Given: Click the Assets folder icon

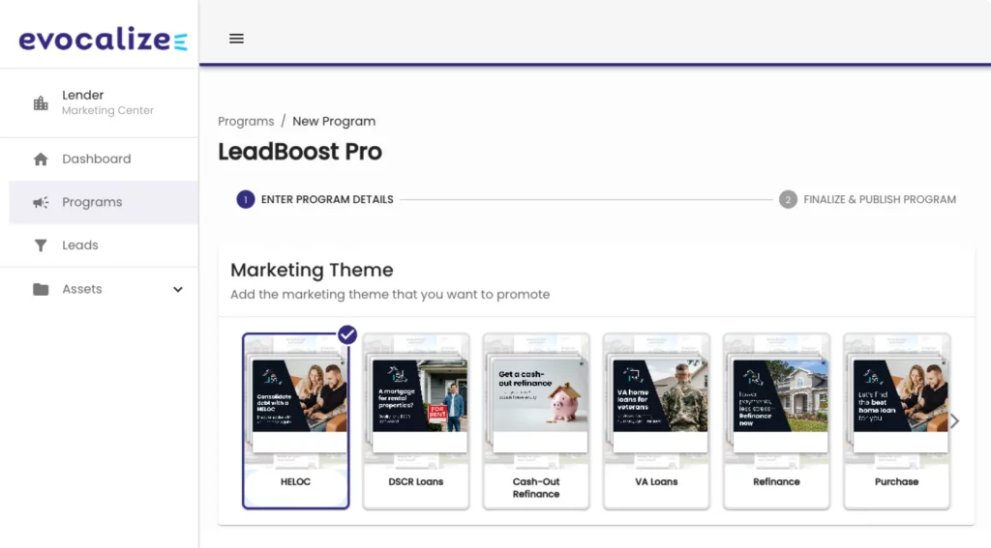Looking at the screenshot, I should (41, 289).
